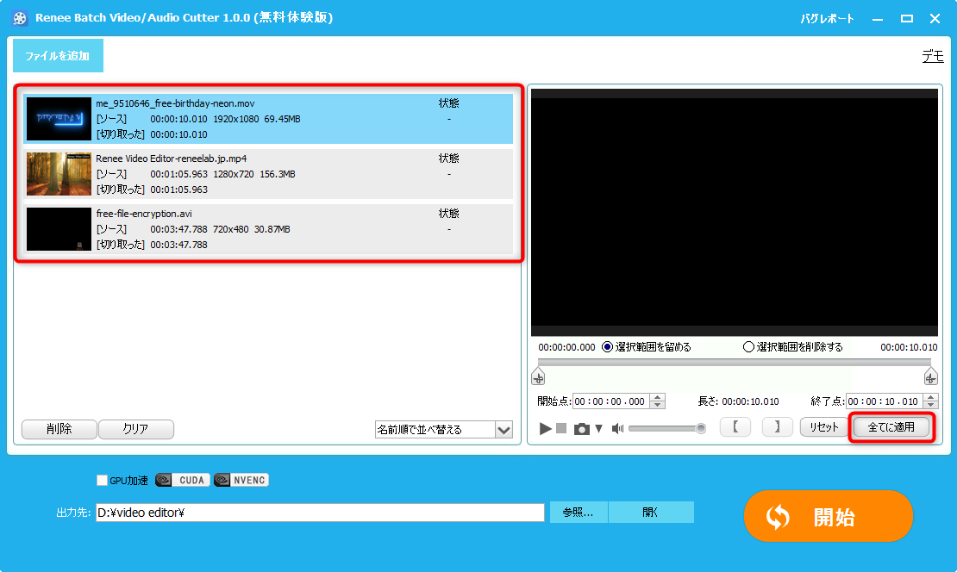
Task: Adjust the volume slider handle
Action: pos(701,429)
